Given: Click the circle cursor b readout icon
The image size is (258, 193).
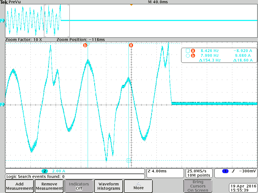Looking at the screenshot, I should [188, 56].
